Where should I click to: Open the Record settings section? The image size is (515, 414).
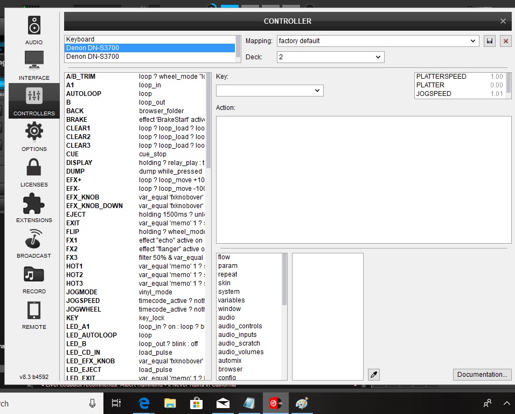(x=34, y=279)
